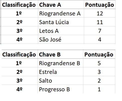Select the Chave A header cell
122x101 pixels.
pyautogui.click(x=61, y=4)
